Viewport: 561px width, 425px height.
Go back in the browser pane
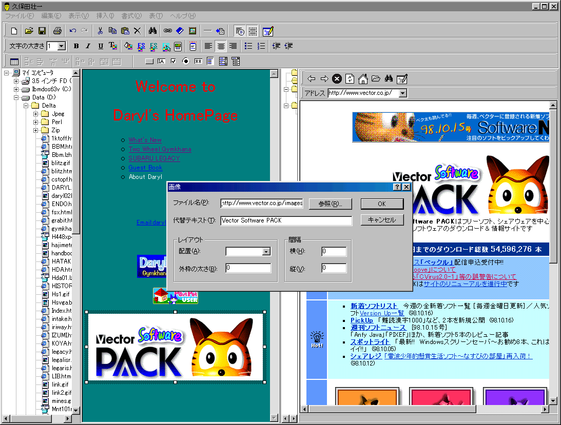pos(311,79)
